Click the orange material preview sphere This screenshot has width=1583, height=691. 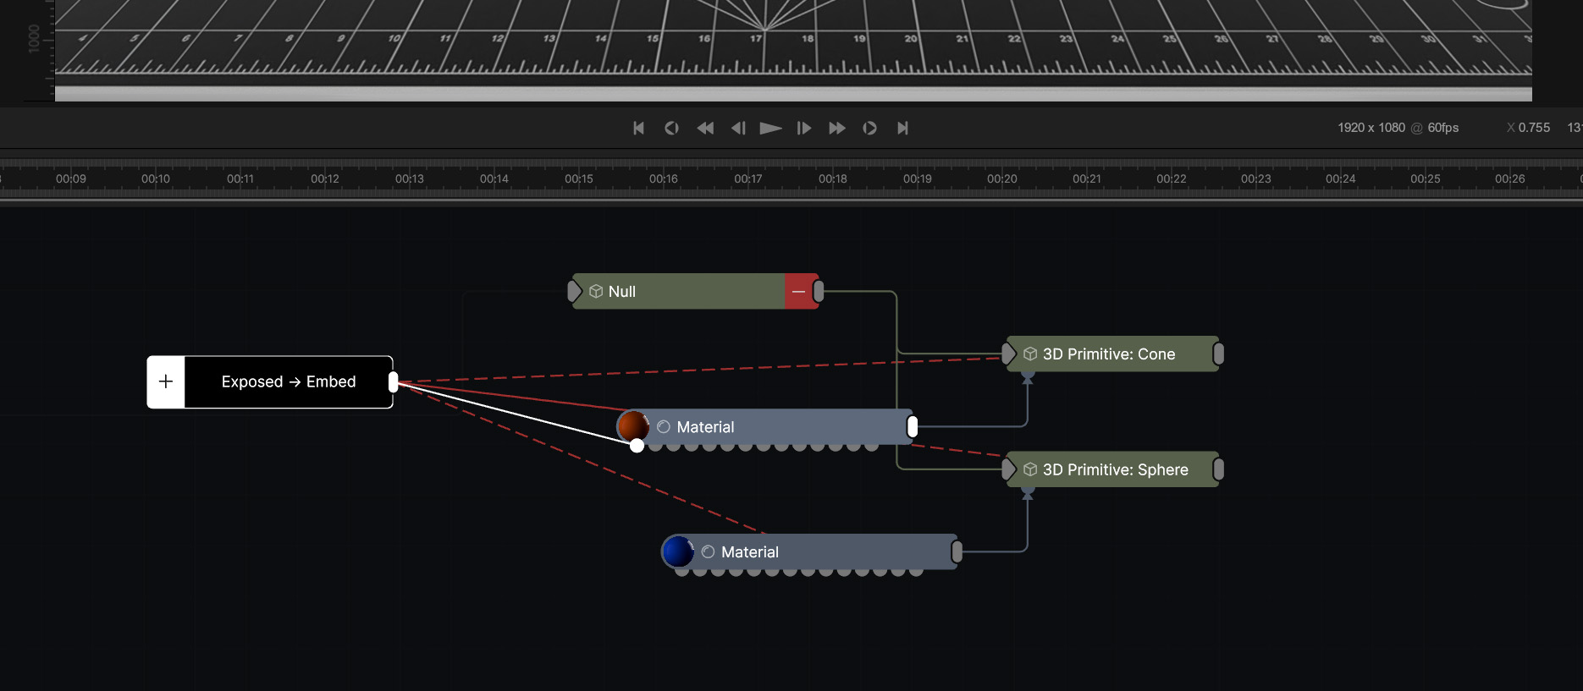pos(633,426)
